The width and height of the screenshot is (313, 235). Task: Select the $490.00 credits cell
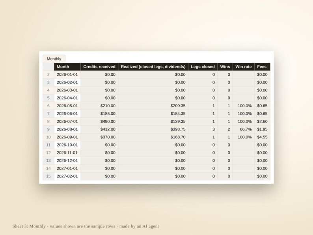point(99,121)
